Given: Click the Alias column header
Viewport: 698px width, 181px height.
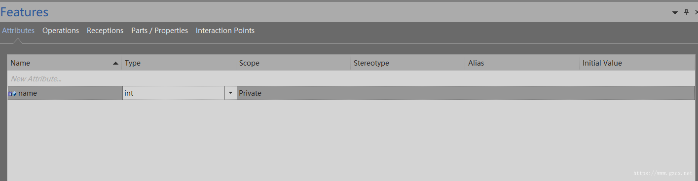Looking at the screenshot, I should [522, 63].
